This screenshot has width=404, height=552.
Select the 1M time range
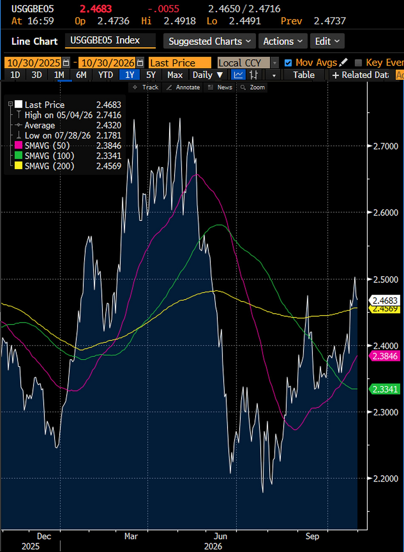point(59,75)
